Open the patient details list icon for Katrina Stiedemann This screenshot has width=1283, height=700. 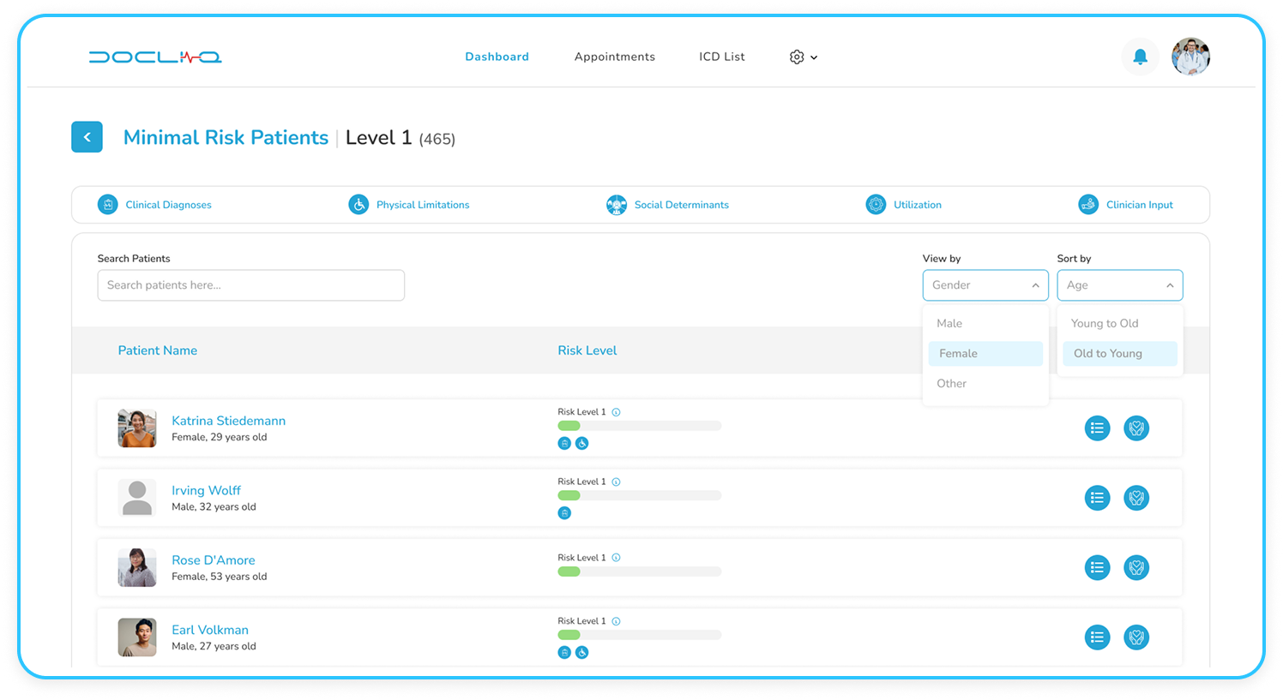pos(1097,428)
